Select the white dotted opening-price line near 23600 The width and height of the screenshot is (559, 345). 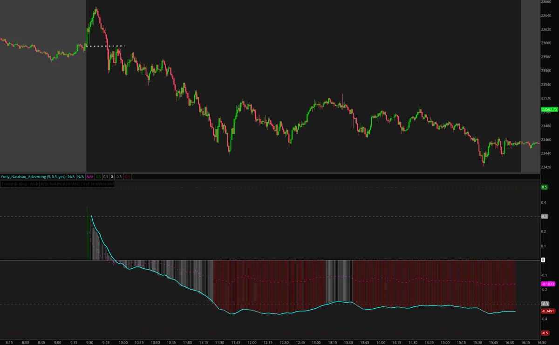105,46
